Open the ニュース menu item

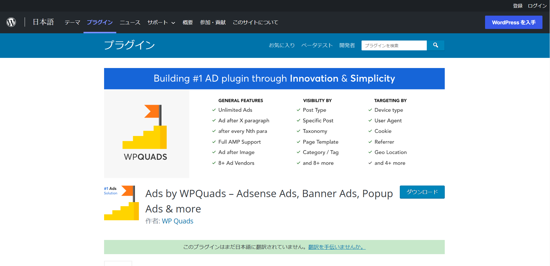click(x=130, y=23)
